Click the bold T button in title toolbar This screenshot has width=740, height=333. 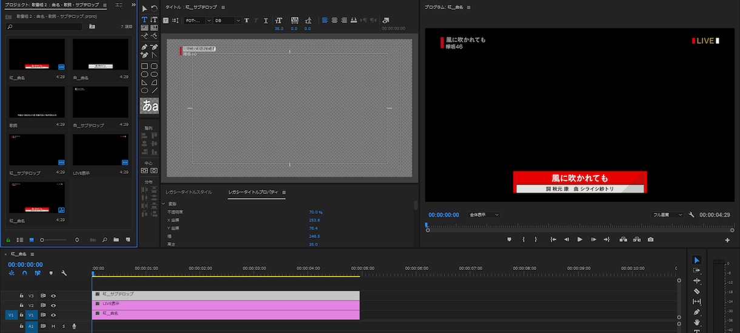point(246,20)
